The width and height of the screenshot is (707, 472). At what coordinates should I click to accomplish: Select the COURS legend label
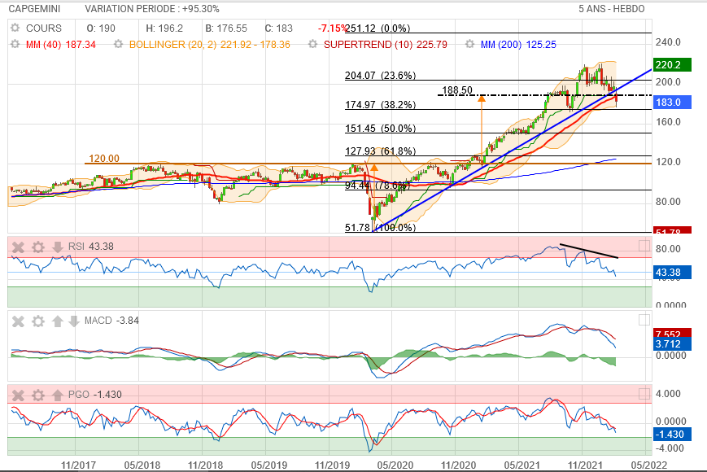[x=44, y=28]
